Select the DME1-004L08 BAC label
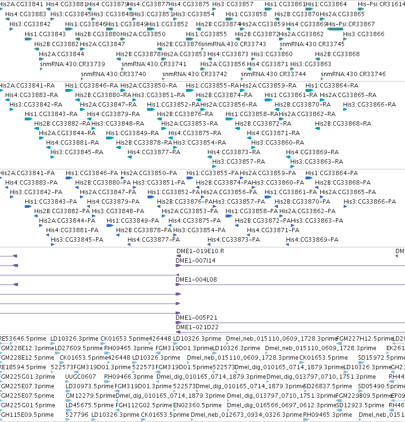Viewport: 405px width, 422px height. 196,280
